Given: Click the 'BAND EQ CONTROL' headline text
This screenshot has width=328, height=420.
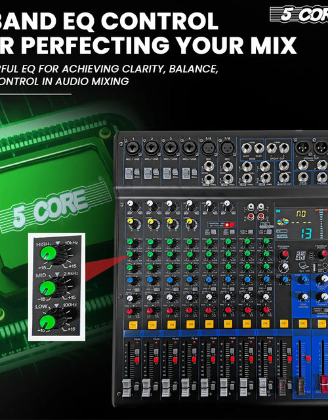Looking at the screenshot, I should [x=109, y=22].
